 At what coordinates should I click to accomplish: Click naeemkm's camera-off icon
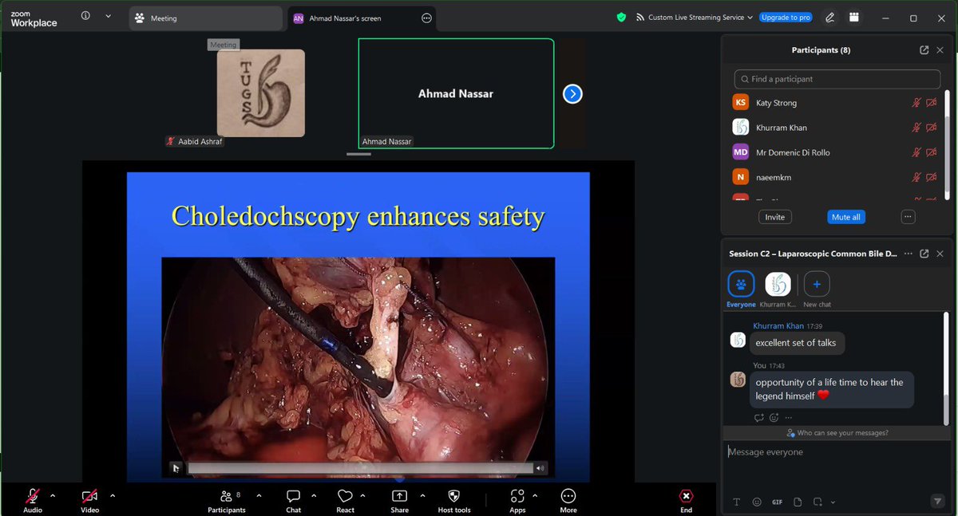click(931, 177)
